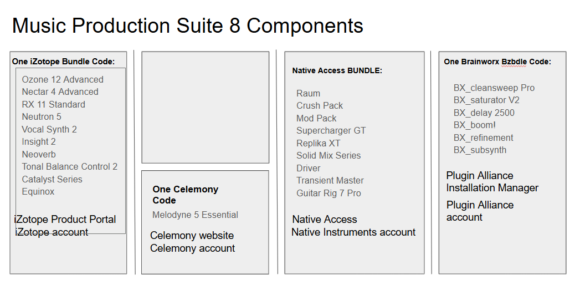Screen dimensions: 575x285
Task: Click the slide title Music Production Suite 8 Components
Action: 187,26
